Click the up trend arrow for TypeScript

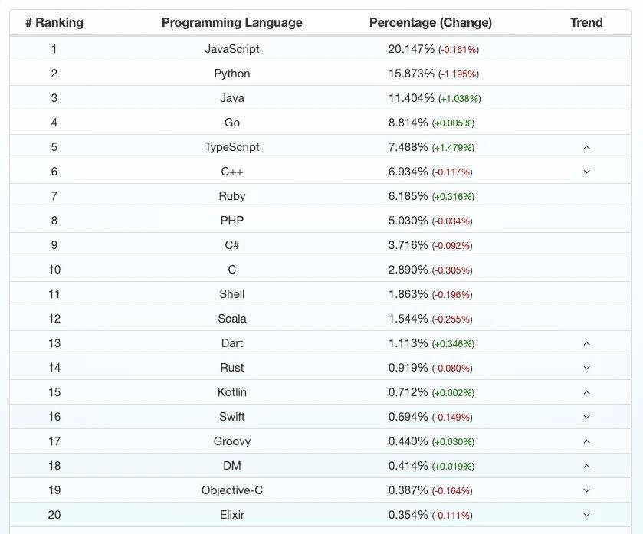coord(586,147)
